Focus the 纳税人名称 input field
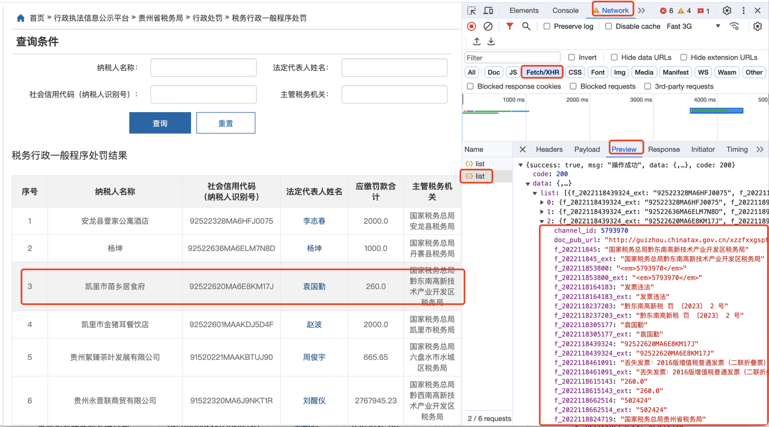769x427 pixels. tap(203, 68)
